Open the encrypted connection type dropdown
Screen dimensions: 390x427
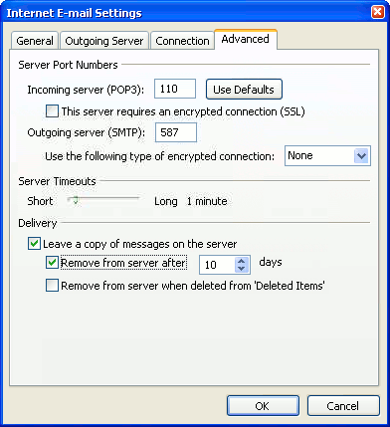[327, 155]
